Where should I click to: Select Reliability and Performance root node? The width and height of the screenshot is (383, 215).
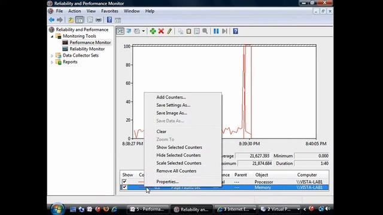pos(82,29)
